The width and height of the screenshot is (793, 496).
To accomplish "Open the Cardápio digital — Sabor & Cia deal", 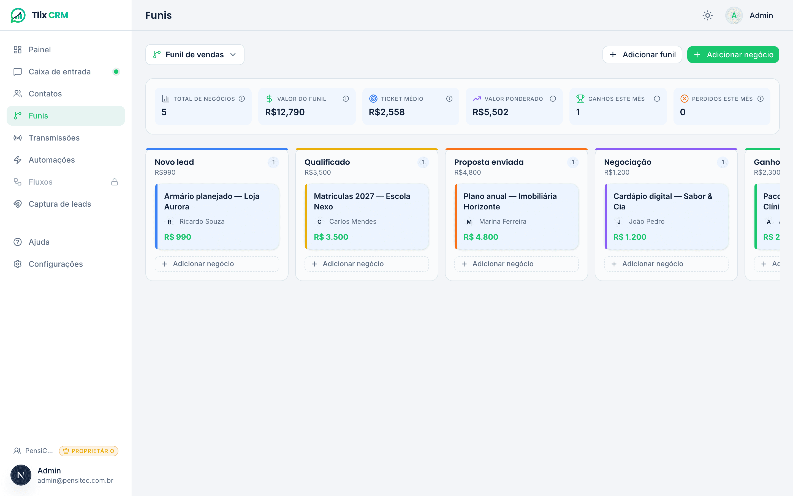I will (x=666, y=217).
